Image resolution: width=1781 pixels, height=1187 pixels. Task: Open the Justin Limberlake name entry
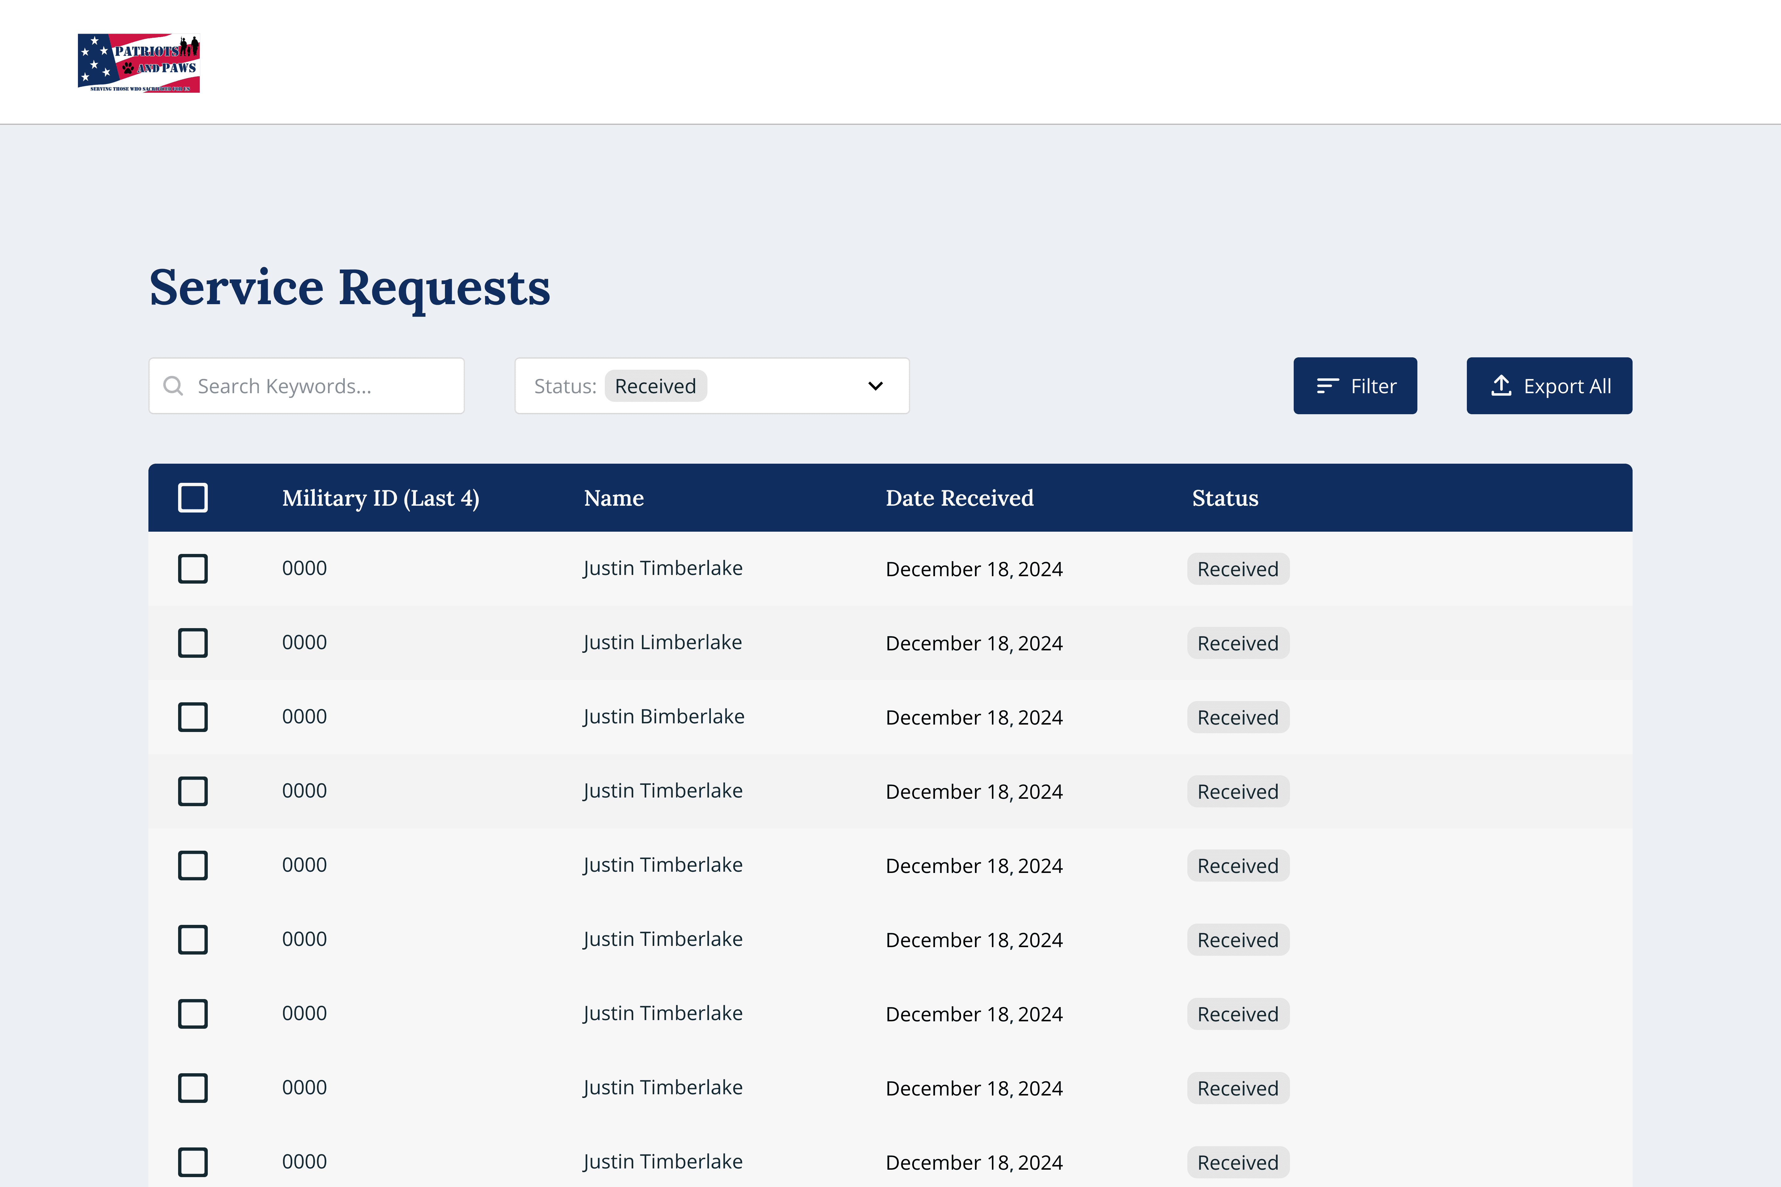pyautogui.click(x=663, y=643)
